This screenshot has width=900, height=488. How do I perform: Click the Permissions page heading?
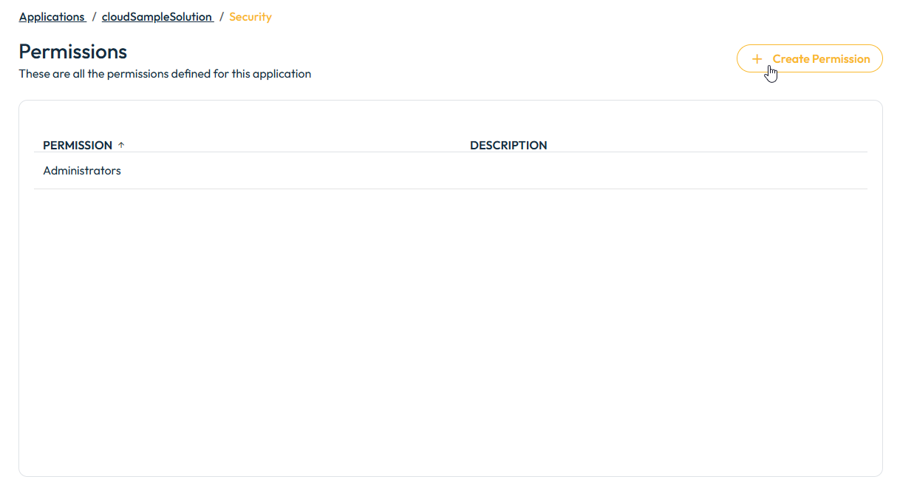(x=73, y=52)
